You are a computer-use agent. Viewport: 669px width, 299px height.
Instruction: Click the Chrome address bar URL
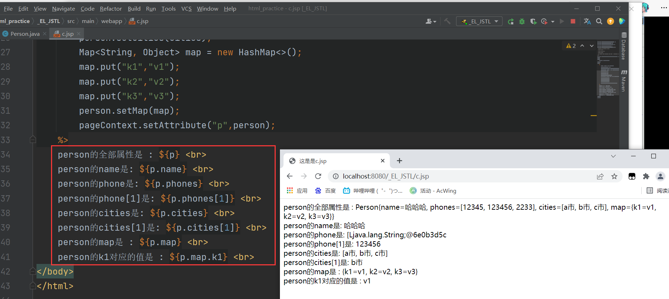386,176
